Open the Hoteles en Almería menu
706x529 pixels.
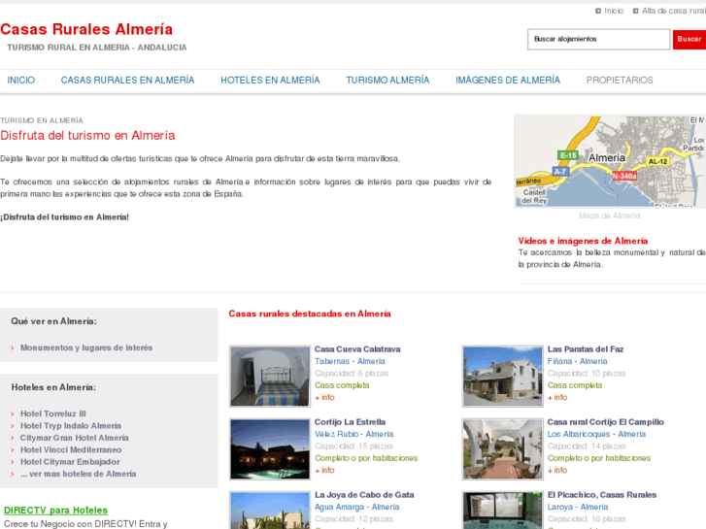[270, 81]
